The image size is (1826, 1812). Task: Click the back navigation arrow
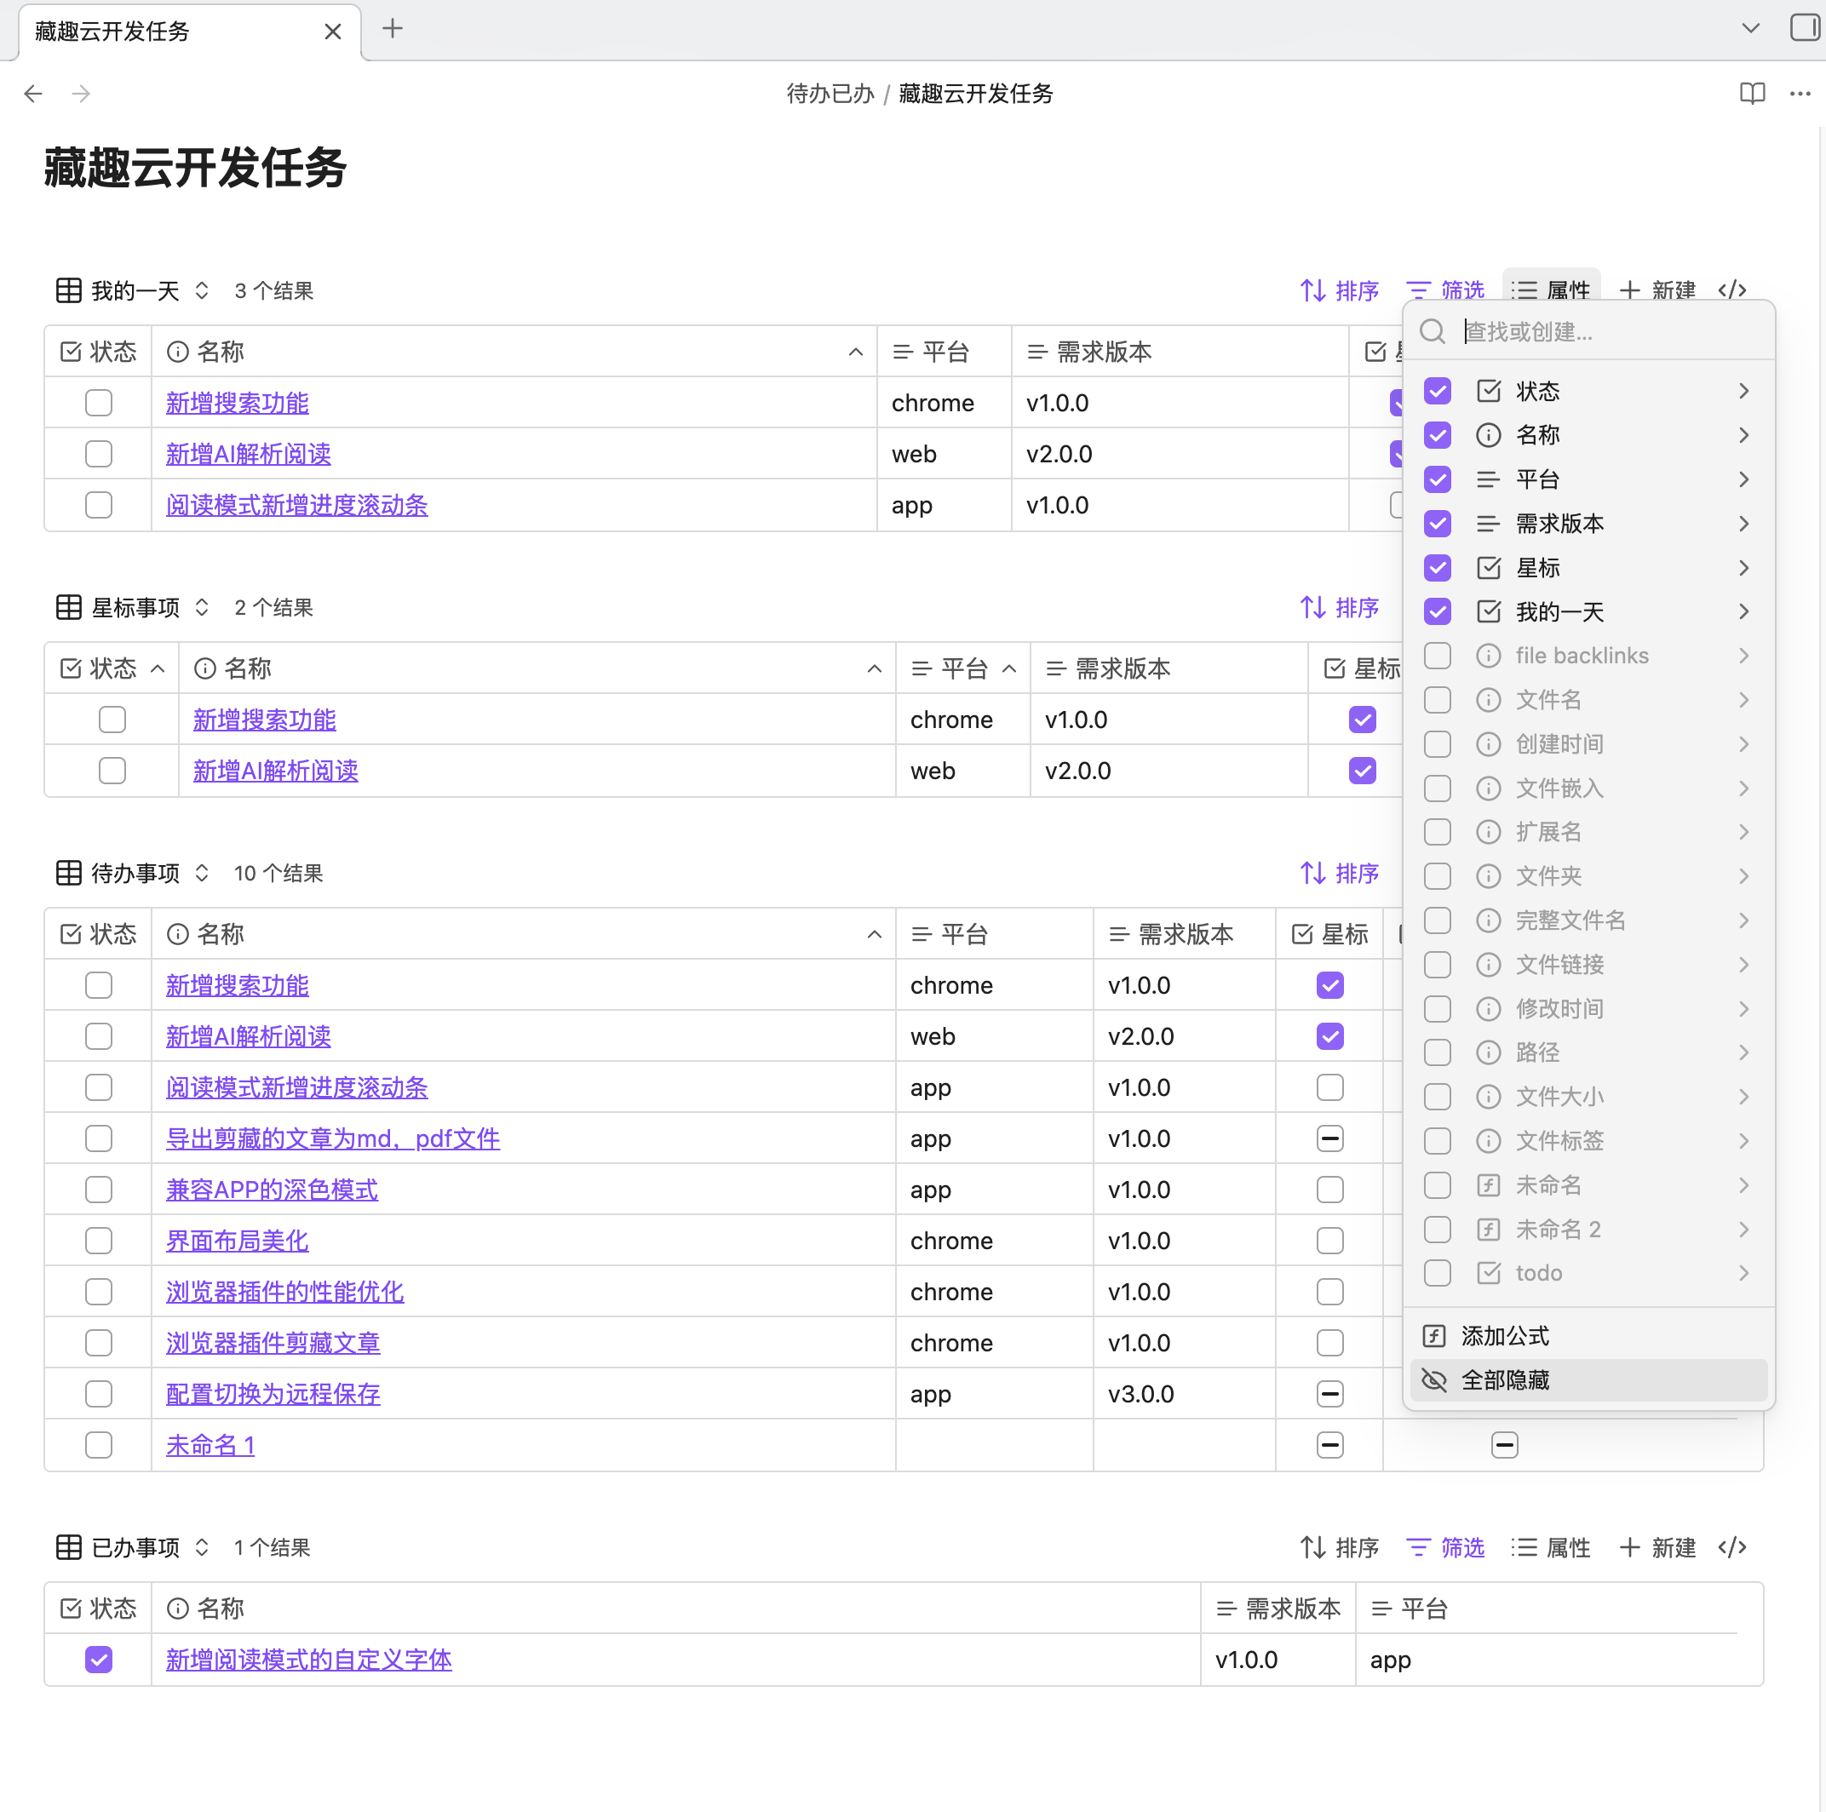[x=34, y=94]
